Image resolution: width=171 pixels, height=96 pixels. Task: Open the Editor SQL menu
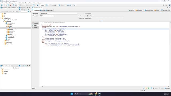[21, 3]
